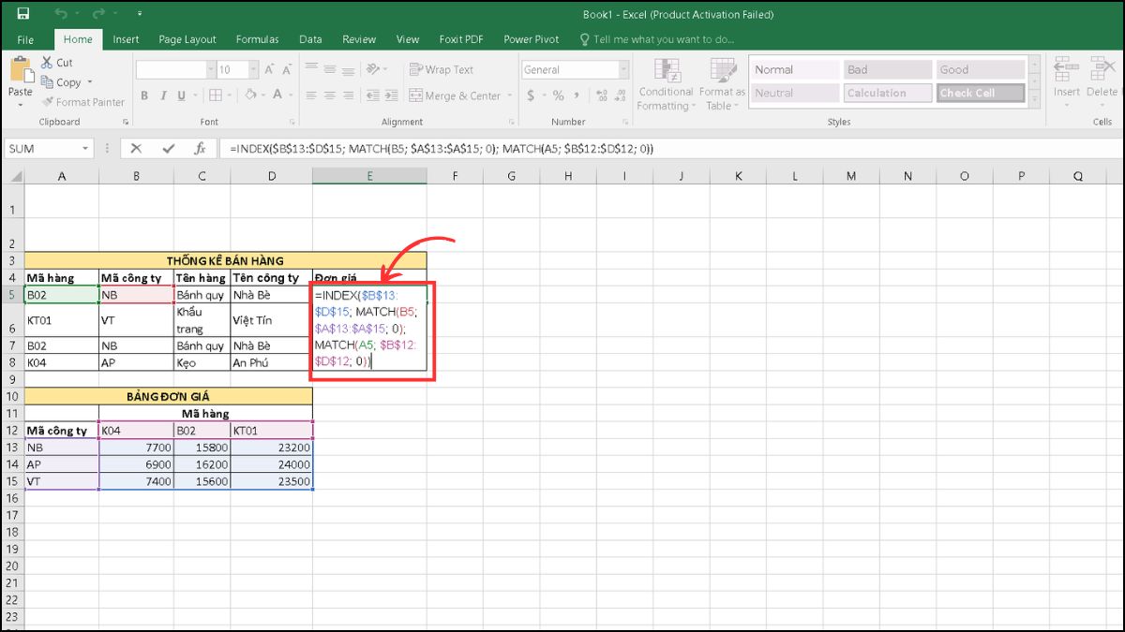This screenshot has width=1125, height=632.
Task: Toggle Wrap Text in the Alignment group
Action: tap(440, 69)
